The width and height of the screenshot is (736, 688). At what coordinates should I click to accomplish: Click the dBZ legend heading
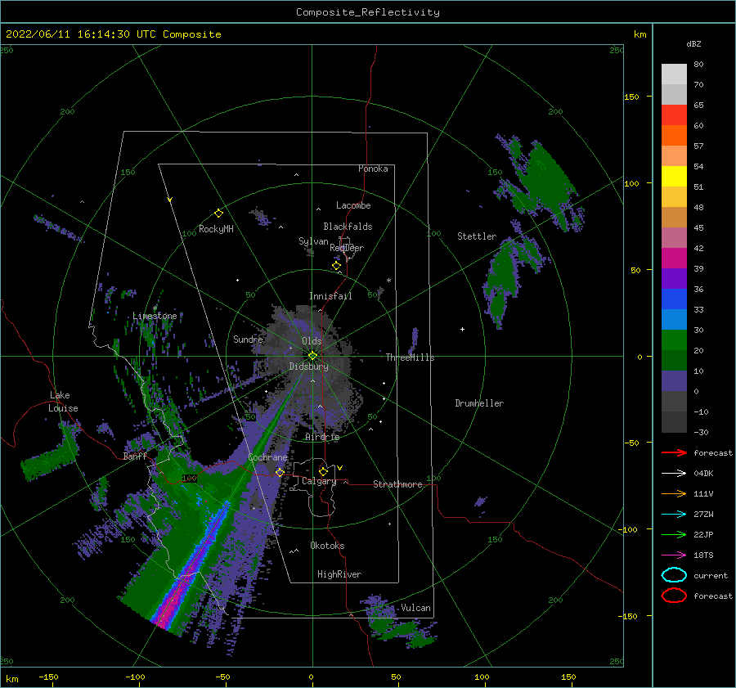[693, 44]
